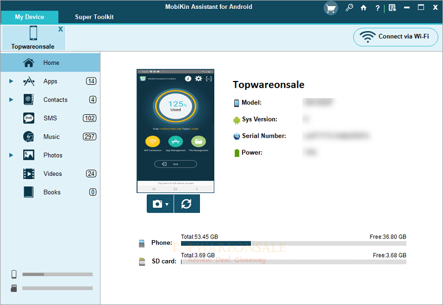The image size is (443, 305).
Task: Click the SD card Total:3.69 GB text
Action: click(x=198, y=255)
